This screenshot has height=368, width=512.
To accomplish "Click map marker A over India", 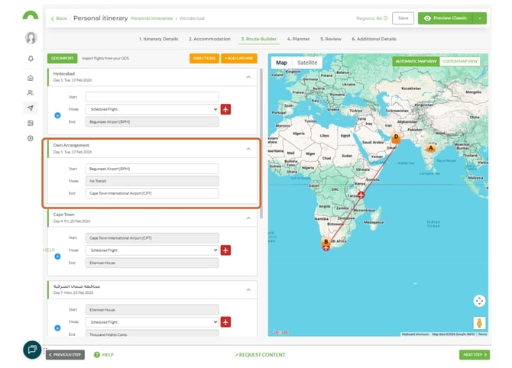I will 431,148.
